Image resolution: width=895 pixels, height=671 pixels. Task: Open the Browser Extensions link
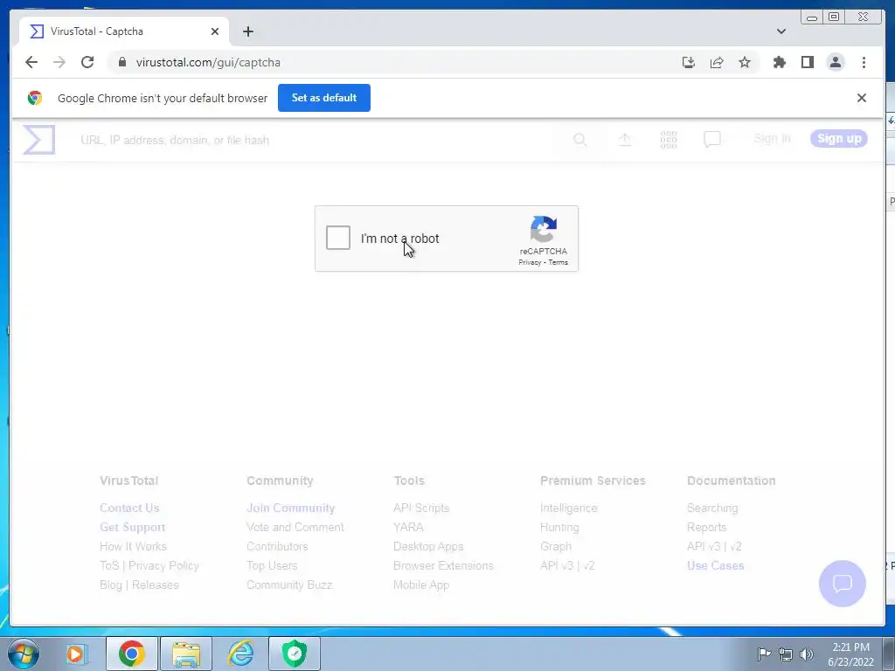pos(443,566)
